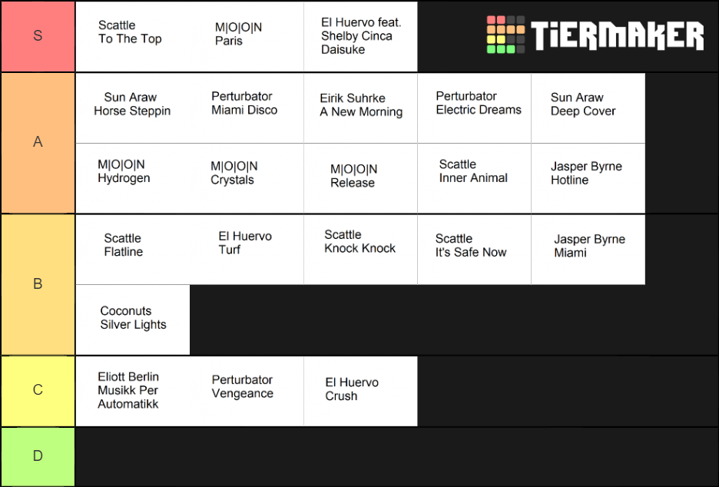Viewport: 719px width, 487px height.
Task: Click the Scattle Knock Knock tile
Action: 360,250
